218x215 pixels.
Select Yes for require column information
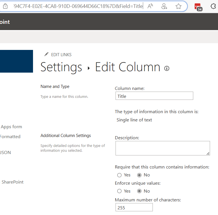(120, 175)
